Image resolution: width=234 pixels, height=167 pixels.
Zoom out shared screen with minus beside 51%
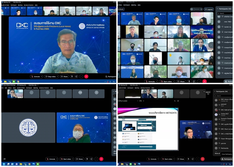click(x=138, y=101)
